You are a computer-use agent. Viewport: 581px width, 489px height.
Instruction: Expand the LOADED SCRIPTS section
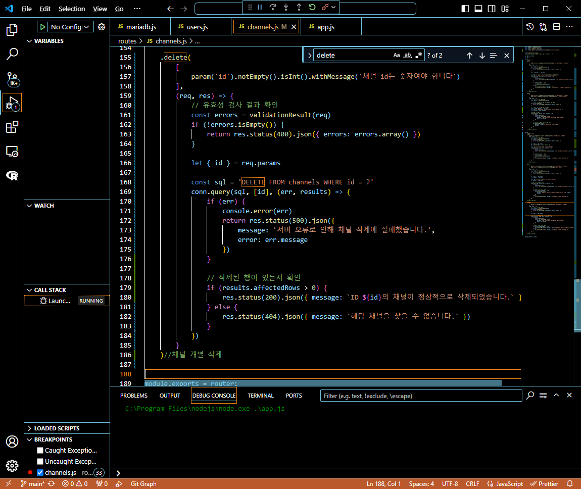30,428
